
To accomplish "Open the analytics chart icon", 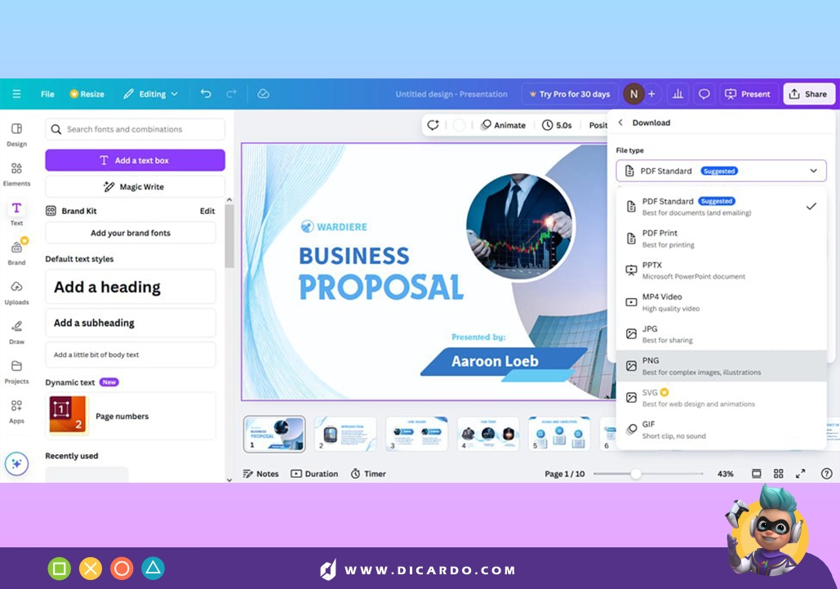I will (x=678, y=94).
